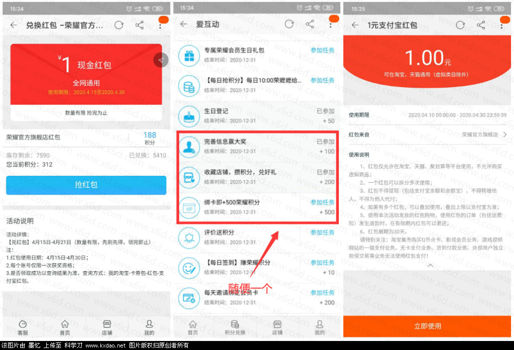
Task: Tap person icon for 完善信息赢大奖
Action: pos(189,147)
